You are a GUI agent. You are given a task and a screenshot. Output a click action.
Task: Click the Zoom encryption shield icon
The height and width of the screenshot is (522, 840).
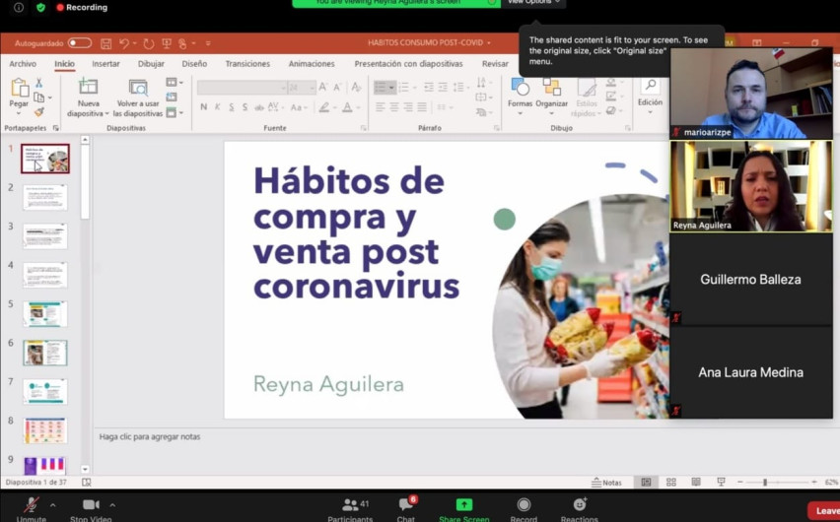pos(41,8)
